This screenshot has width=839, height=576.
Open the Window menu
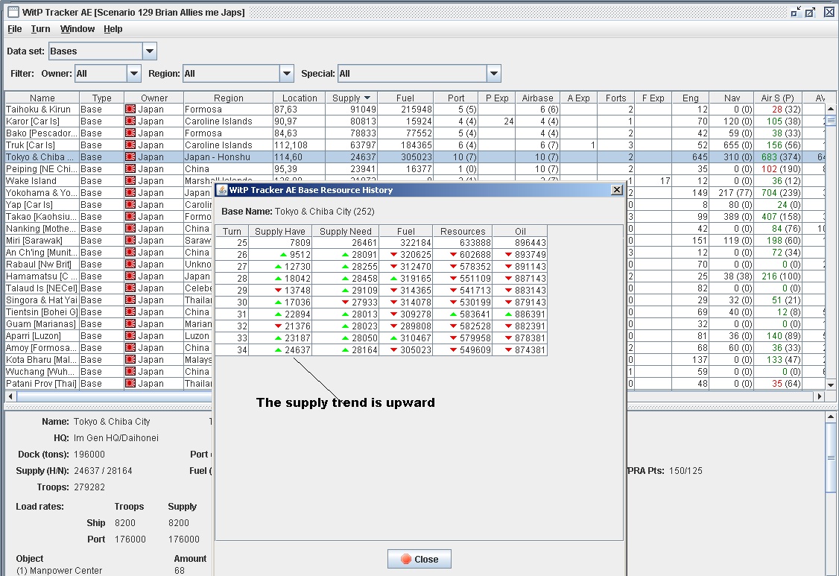pos(77,29)
